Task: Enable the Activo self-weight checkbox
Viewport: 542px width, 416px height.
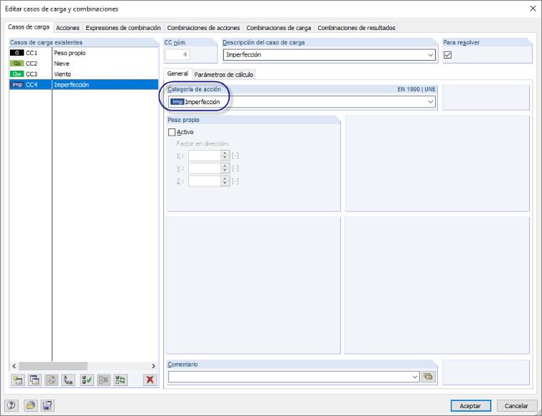Action: coord(172,132)
